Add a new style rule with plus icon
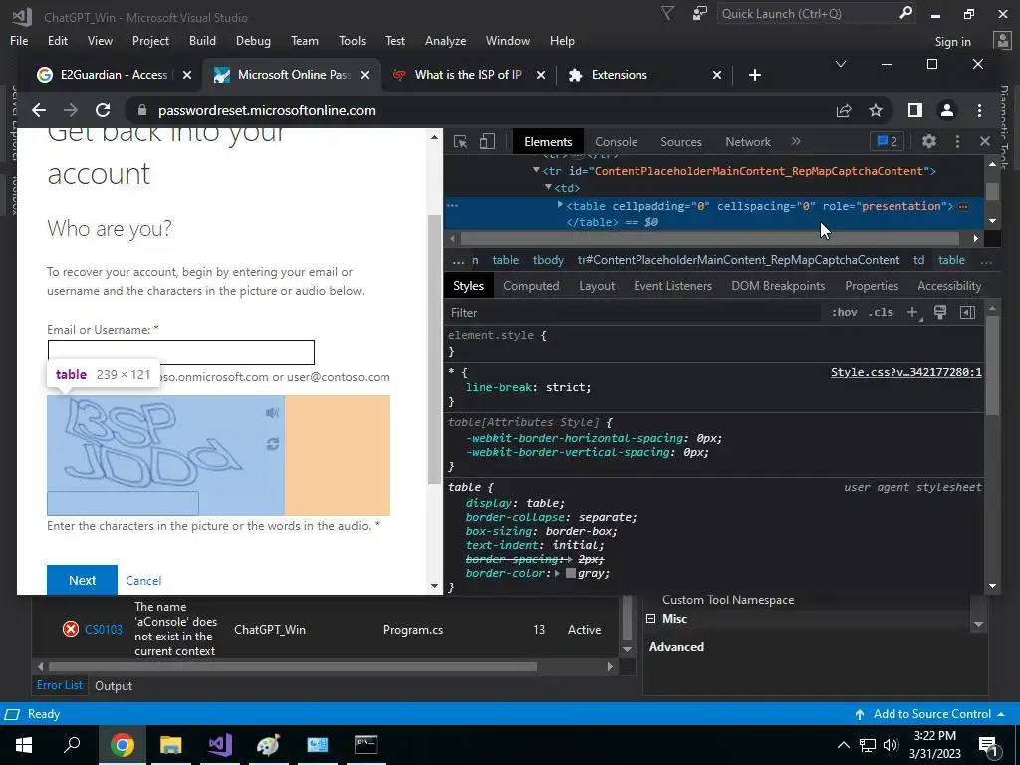Viewport: 1020px width, 765px height. coord(913,312)
